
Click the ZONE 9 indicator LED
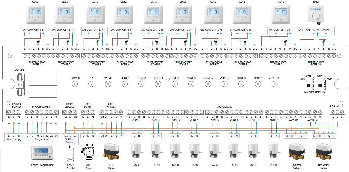pyautogui.click(x=258, y=84)
